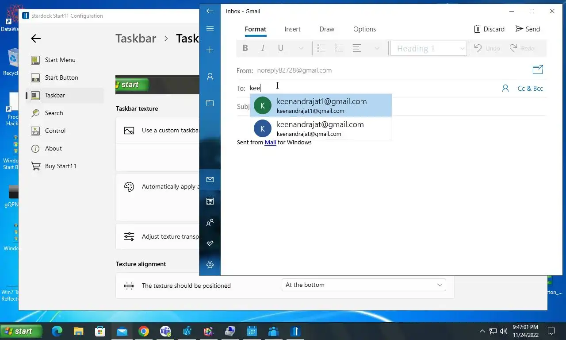Show Cc & Bcc fields
Viewport: 566px width, 340px height.
(530, 88)
